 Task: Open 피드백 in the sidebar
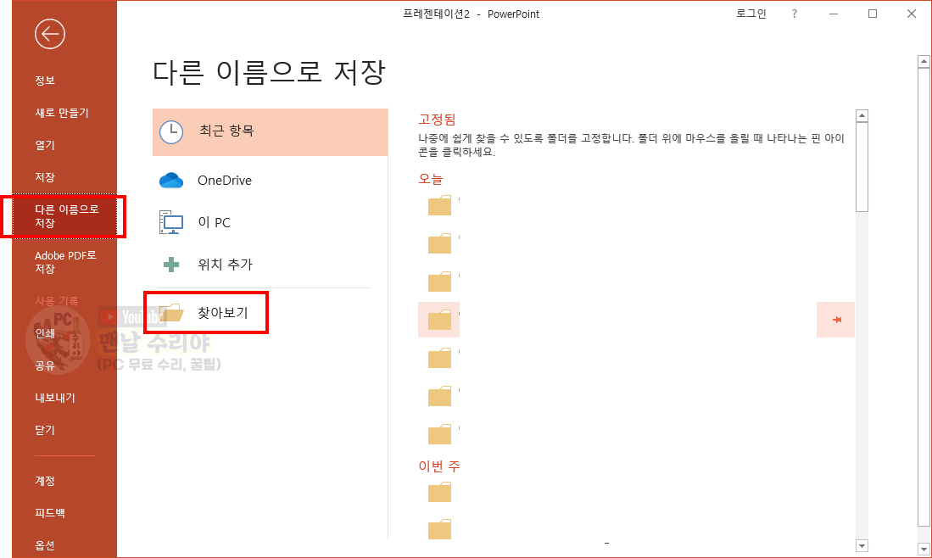tap(50, 513)
